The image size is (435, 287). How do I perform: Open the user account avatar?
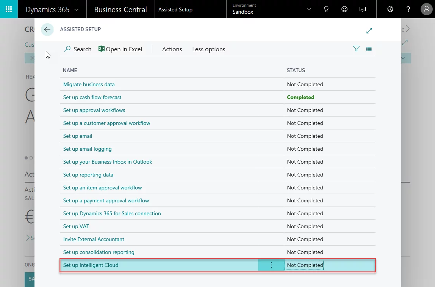pyautogui.click(x=426, y=9)
